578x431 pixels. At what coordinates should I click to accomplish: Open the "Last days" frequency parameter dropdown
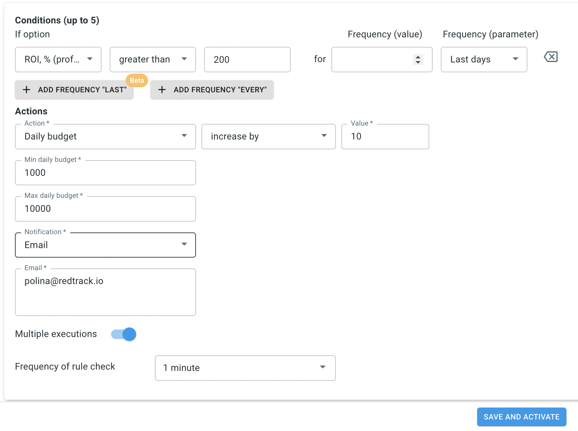pyautogui.click(x=484, y=59)
